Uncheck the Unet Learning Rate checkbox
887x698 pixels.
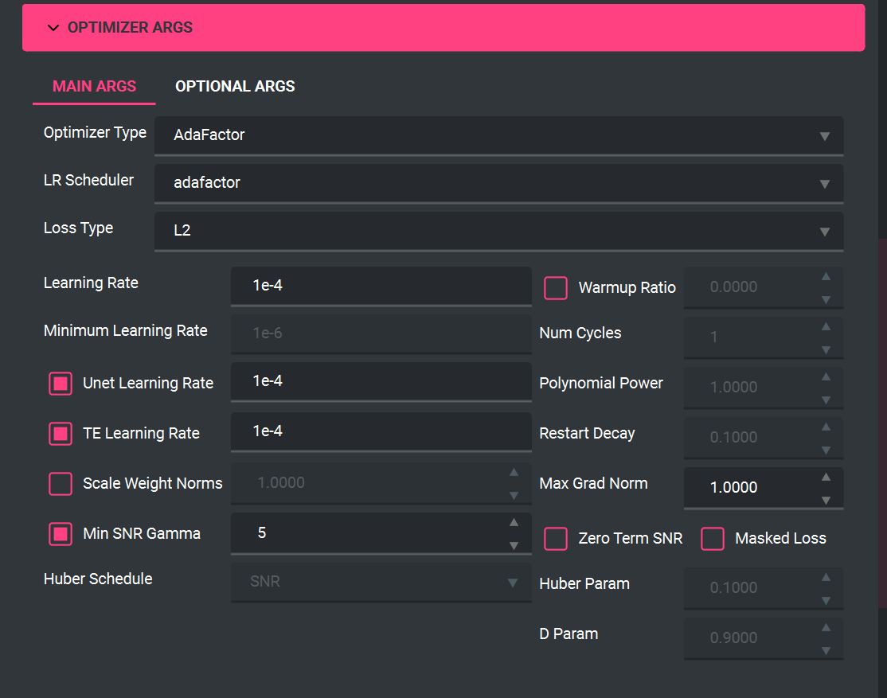[x=61, y=384]
